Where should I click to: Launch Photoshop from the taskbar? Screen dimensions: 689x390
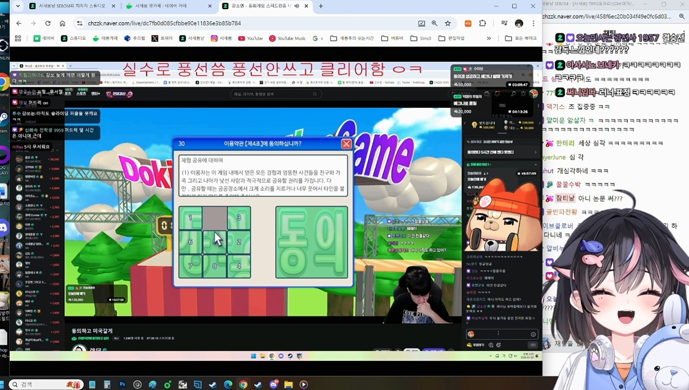(x=122, y=384)
